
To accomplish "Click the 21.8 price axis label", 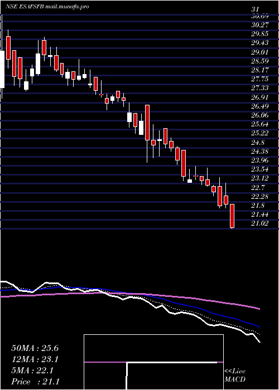I will 258,206.
